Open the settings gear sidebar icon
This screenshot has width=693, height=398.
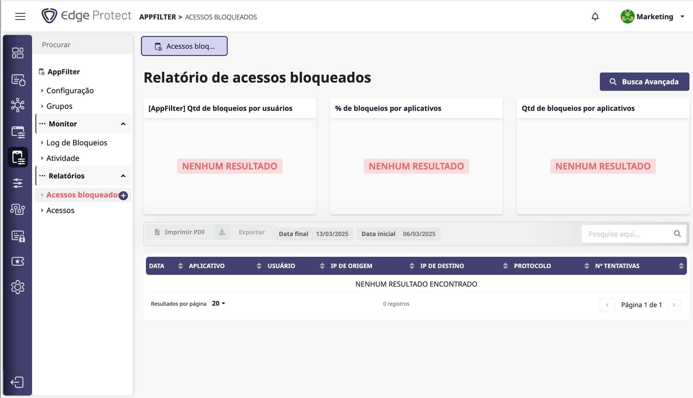click(x=18, y=287)
